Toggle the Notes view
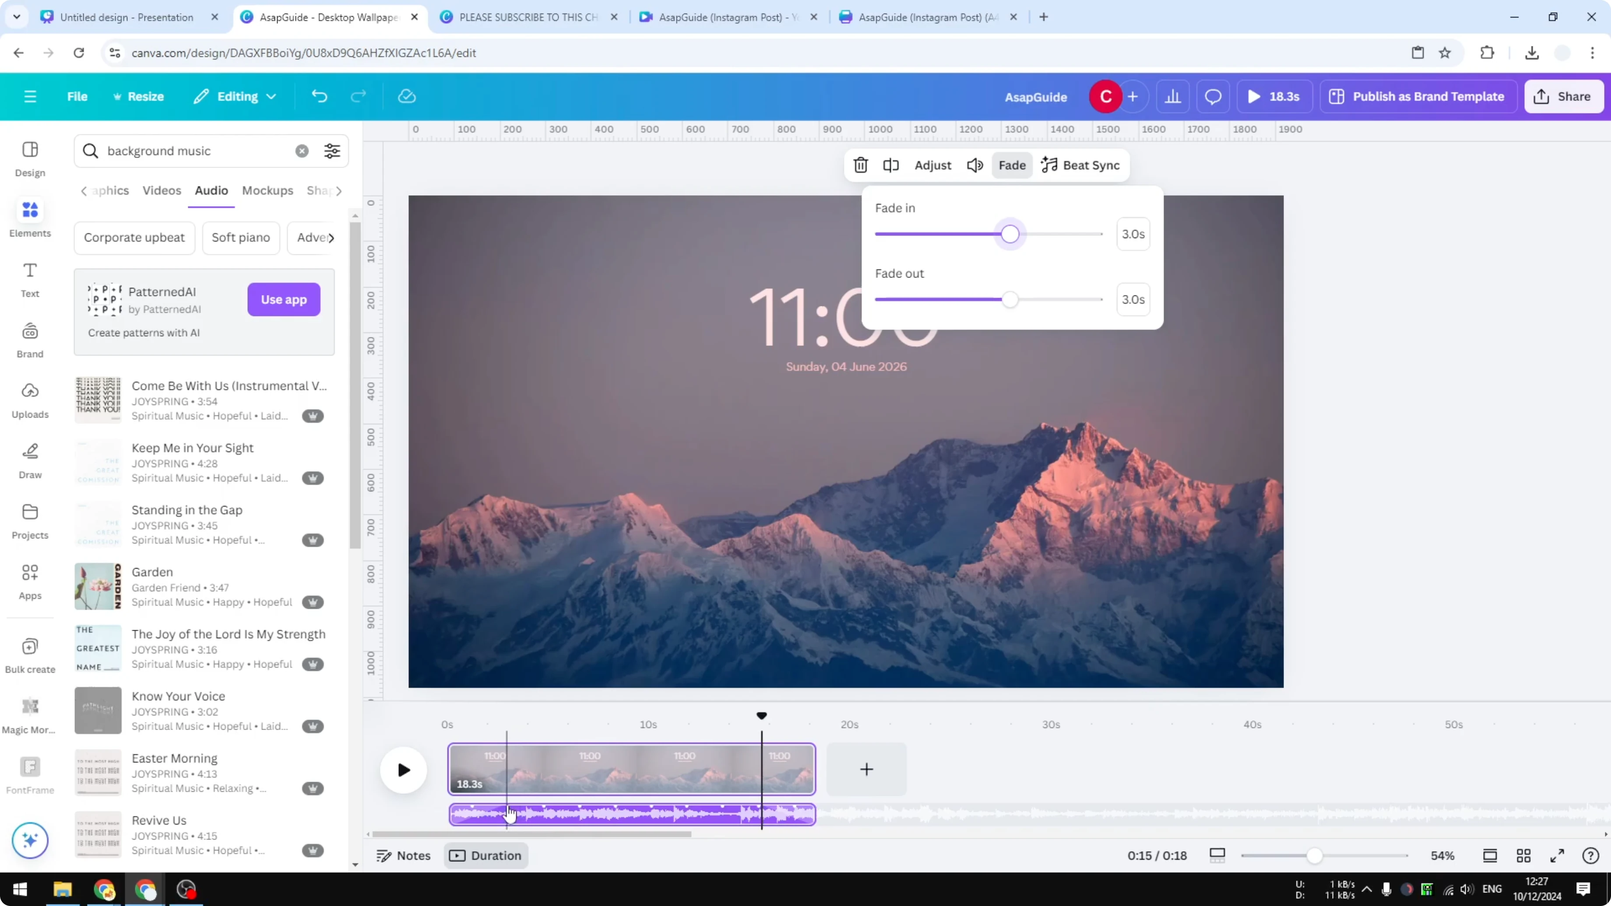The image size is (1611, 906). click(403, 855)
